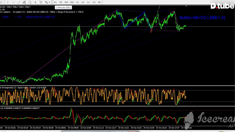Click the OHLC price values 7295.7 header
Viewport: 235px width, 132px height.
coord(18,7)
